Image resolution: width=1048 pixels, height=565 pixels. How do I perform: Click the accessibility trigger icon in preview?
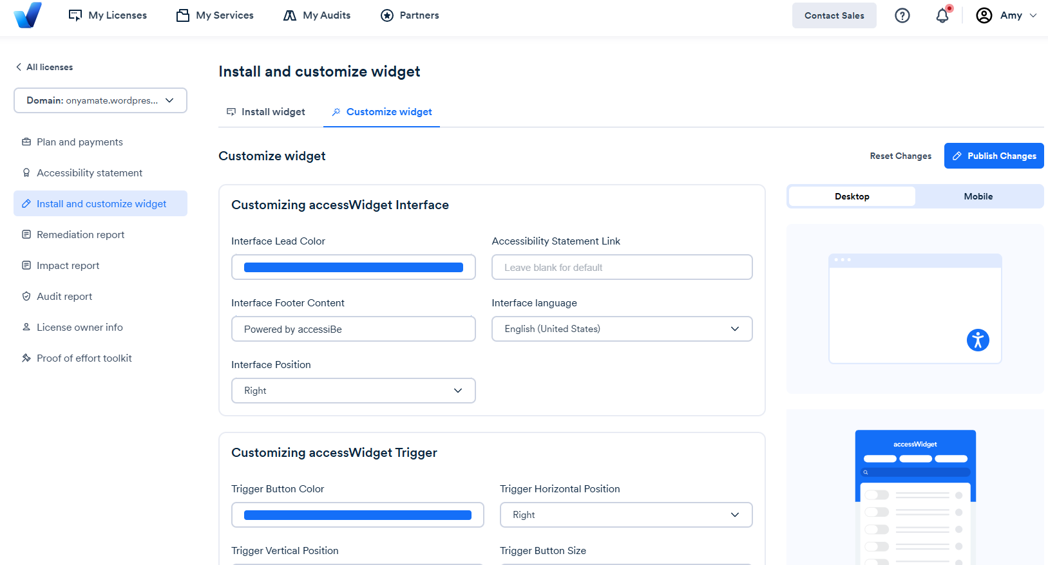pyautogui.click(x=978, y=340)
